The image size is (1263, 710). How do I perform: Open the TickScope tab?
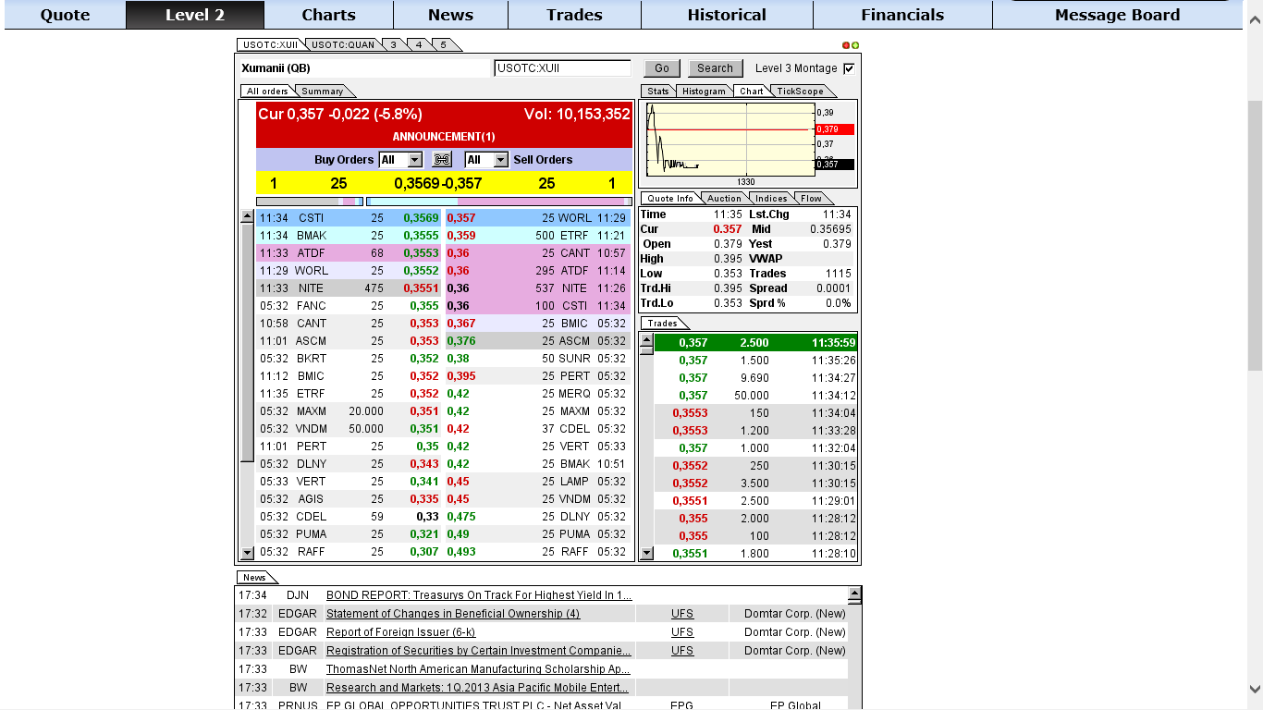800,92
